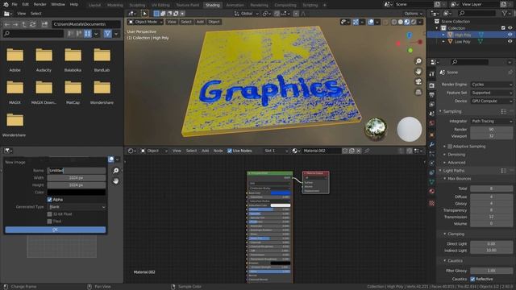The height and width of the screenshot is (290, 516).
Task: Open viewport Object menu
Action: (x=214, y=22)
